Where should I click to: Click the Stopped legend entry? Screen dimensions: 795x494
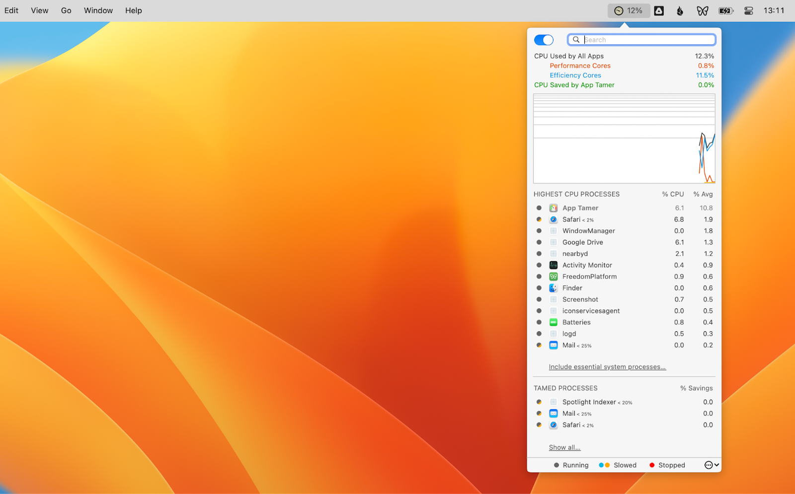click(x=667, y=465)
